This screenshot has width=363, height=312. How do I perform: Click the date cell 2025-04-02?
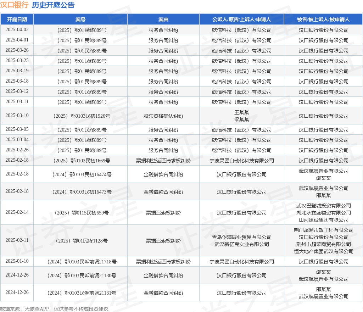pos(17,30)
